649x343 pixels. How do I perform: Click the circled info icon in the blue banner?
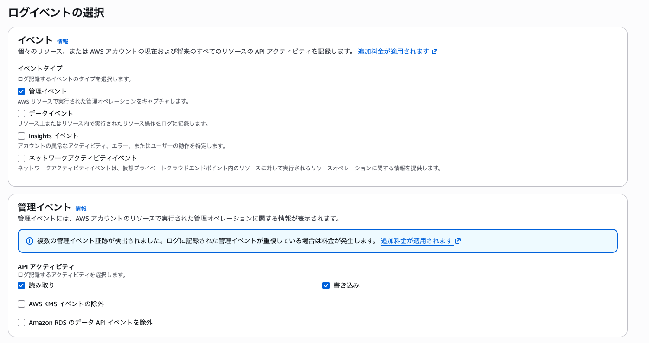(30, 240)
